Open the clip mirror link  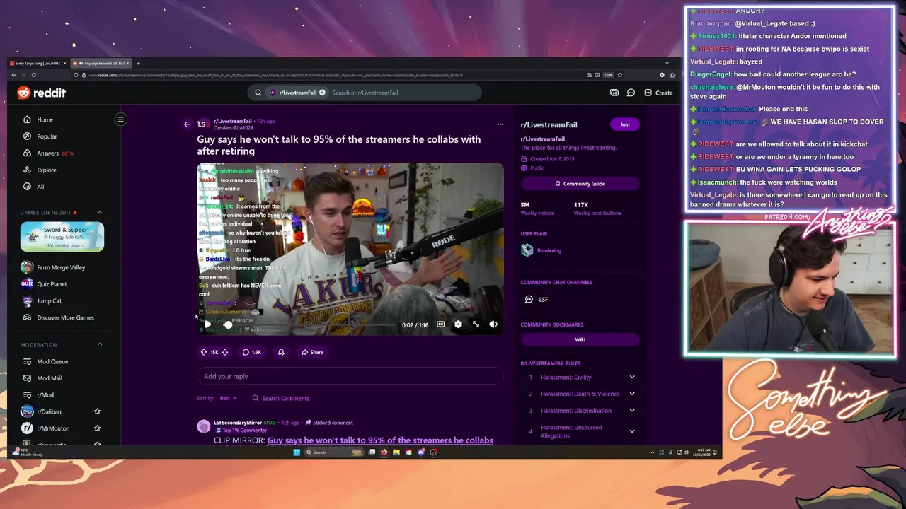pos(379,440)
